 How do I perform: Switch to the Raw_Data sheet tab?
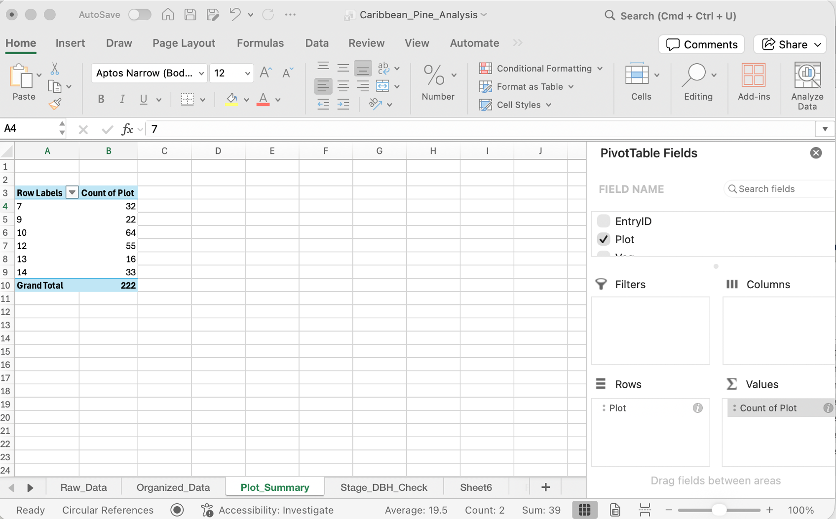coord(83,487)
